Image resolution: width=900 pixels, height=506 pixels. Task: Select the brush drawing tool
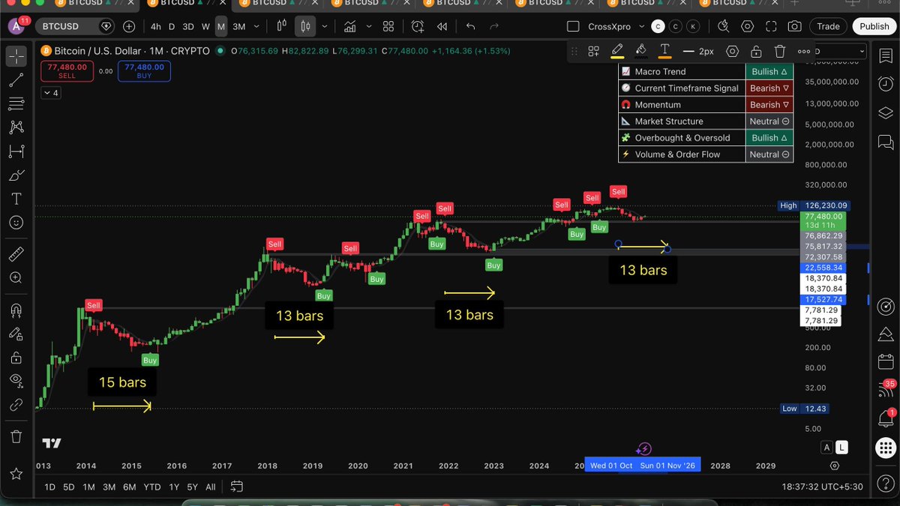(16, 175)
